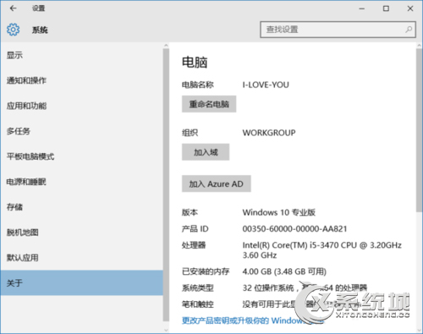
Task: Click the 系统 page title
Action: [40, 30]
